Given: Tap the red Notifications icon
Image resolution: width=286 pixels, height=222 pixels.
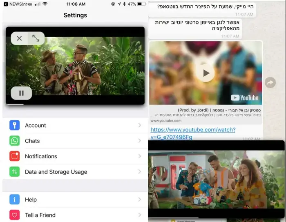Looking at the screenshot, I should 14,156.
